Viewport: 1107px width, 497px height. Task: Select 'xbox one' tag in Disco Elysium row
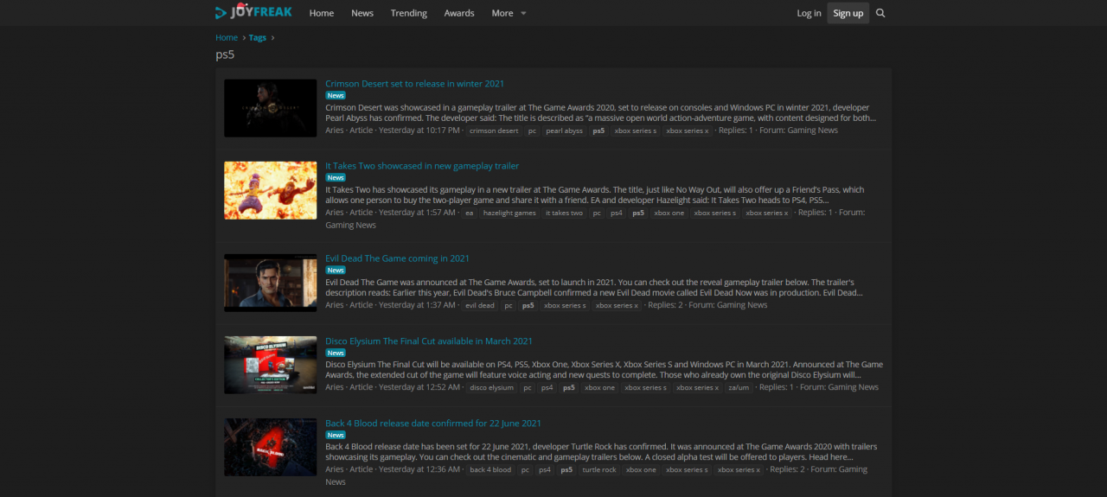click(600, 388)
